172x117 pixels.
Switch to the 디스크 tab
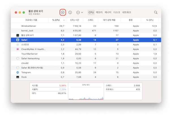click(117, 12)
